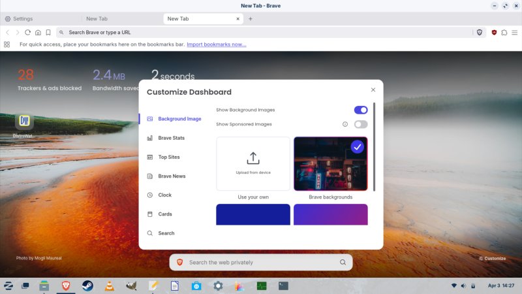Launch Steam from the taskbar

87,286
